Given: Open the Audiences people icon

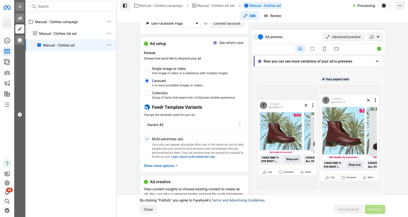Looking at the screenshot, I should coord(7,73).
